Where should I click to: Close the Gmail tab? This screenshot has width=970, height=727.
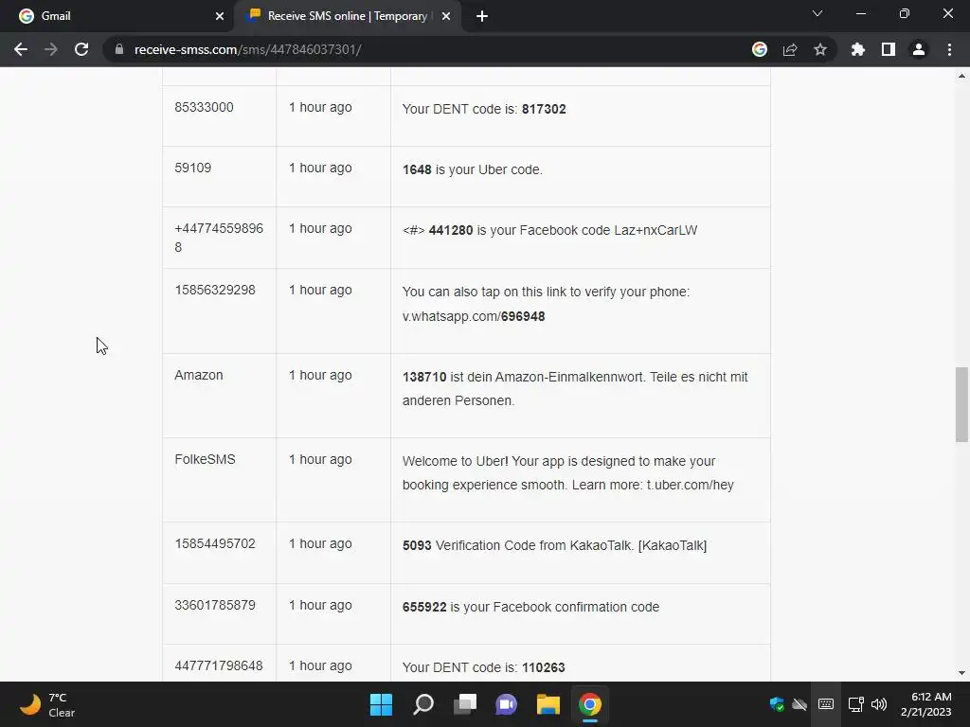[x=220, y=16]
